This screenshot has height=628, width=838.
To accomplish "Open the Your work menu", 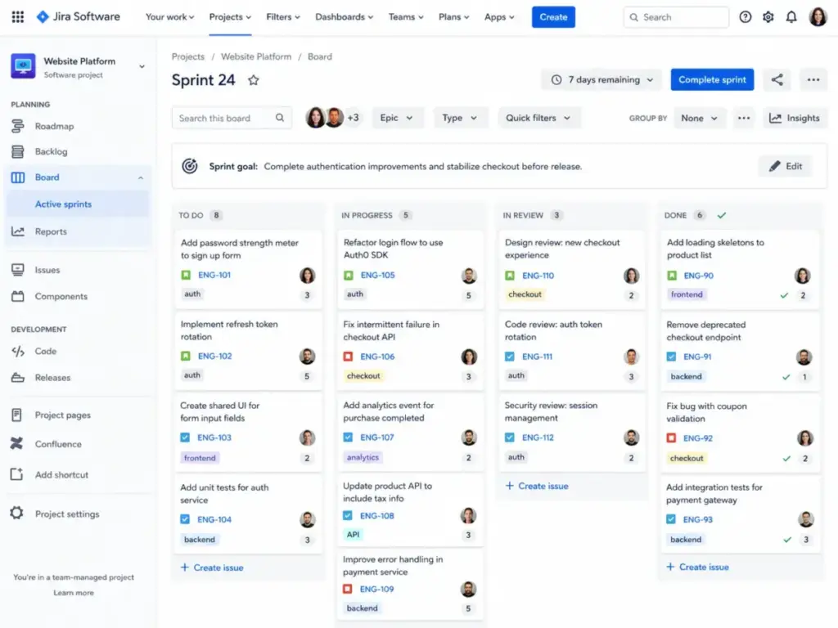I will click(169, 17).
